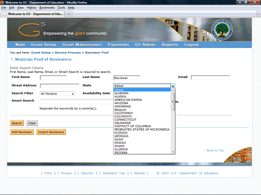Open the Help menu
Screen dimensions: 261x195
point(71,8)
